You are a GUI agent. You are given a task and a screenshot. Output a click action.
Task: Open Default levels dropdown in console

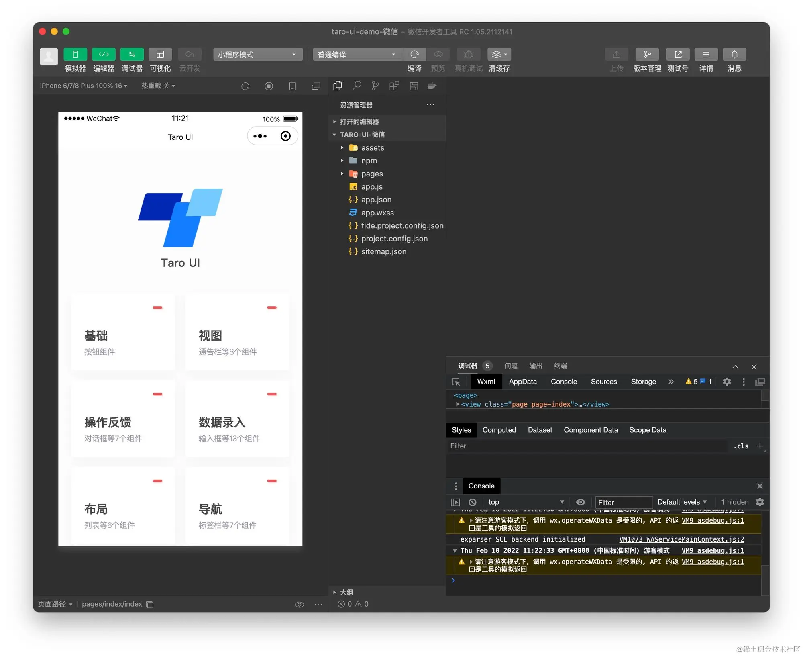[x=682, y=502]
